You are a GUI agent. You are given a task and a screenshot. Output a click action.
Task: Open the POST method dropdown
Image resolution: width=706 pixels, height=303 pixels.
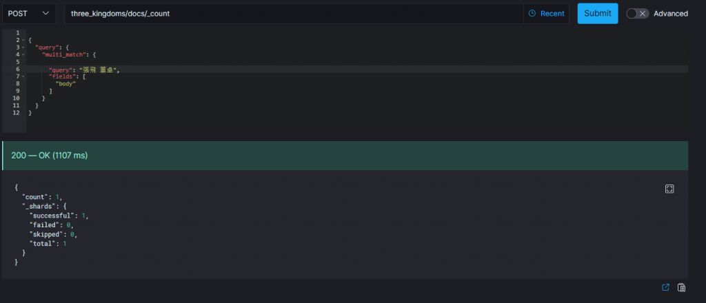29,14
